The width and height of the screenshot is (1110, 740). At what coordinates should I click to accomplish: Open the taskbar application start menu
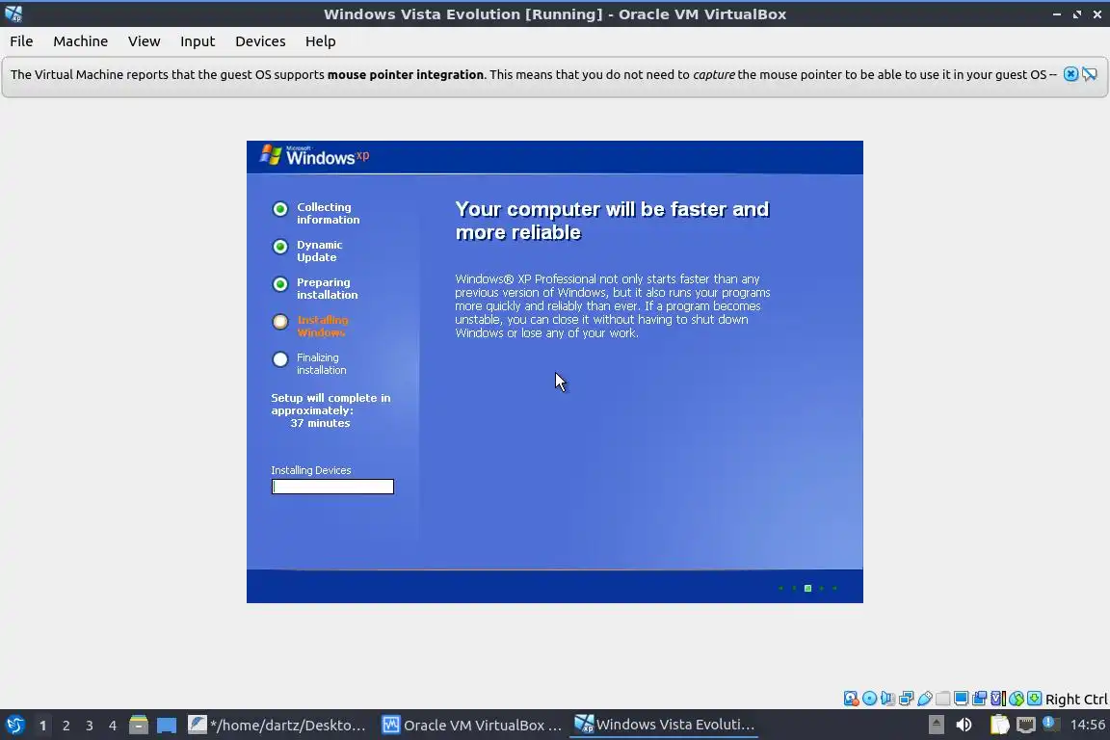click(14, 725)
